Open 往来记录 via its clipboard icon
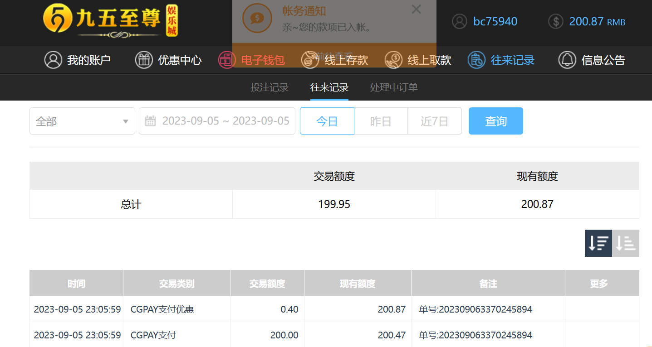Image resolution: width=652 pixels, height=347 pixels. [476, 60]
